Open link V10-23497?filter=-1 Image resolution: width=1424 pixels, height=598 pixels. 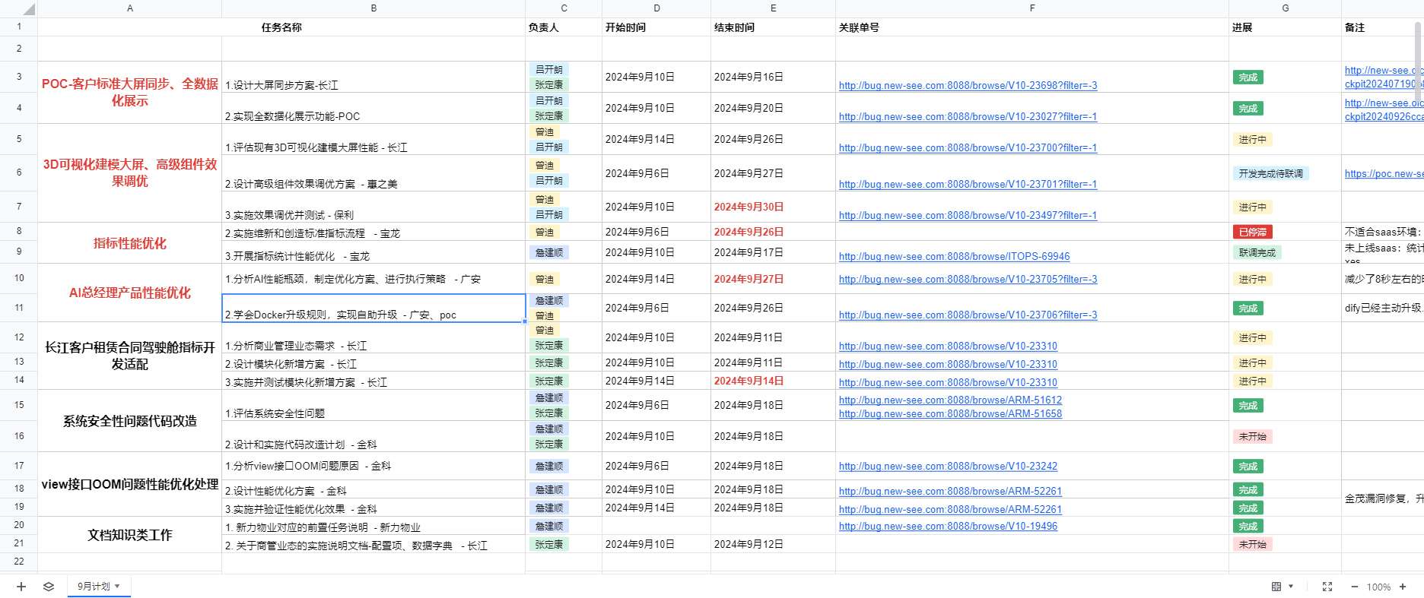click(968, 216)
